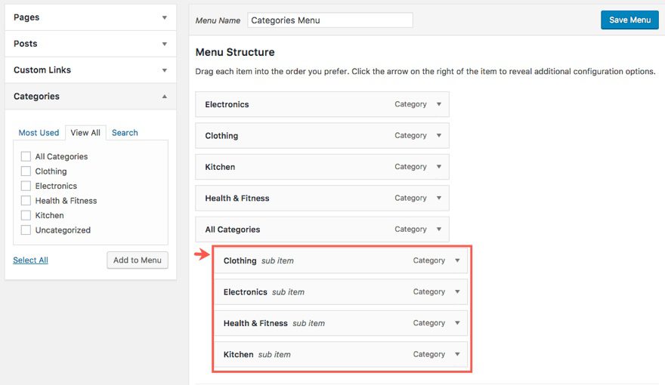Expand the top-level Kitchen item arrow
Image resolution: width=665 pixels, height=385 pixels.
pyautogui.click(x=438, y=167)
